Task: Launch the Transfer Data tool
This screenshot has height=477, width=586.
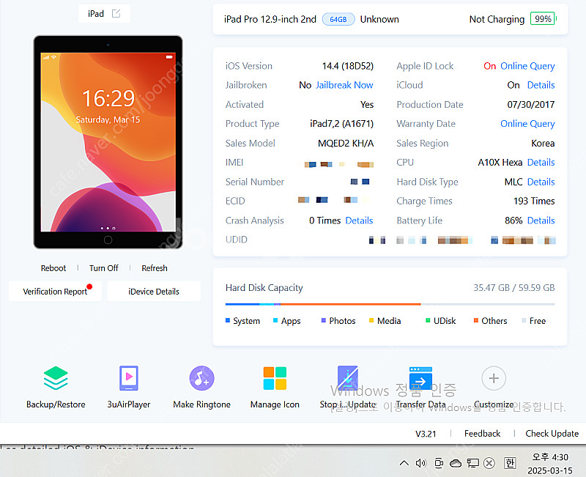Action: tap(420, 379)
